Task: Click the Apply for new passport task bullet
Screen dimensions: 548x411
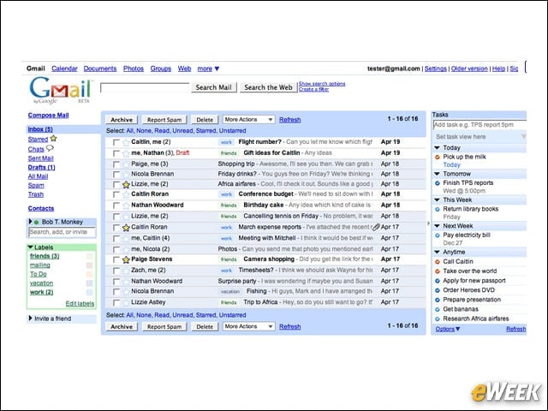Action: pyautogui.click(x=438, y=281)
